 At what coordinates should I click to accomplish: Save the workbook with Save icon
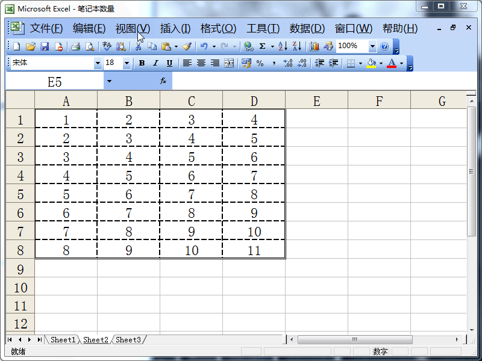tap(45, 46)
